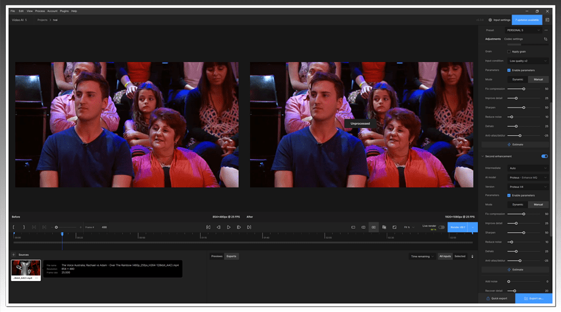Toggle the Live render switch
561x312 pixels.
pyautogui.click(x=442, y=228)
